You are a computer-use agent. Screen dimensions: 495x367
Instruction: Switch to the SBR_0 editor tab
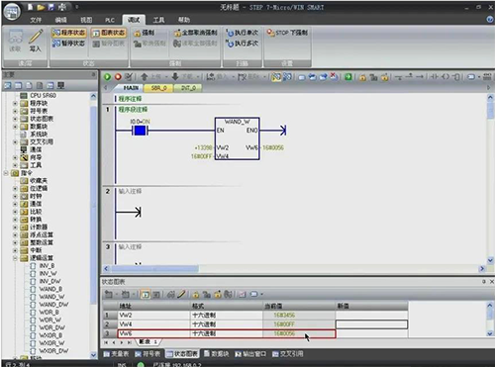coord(159,88)
